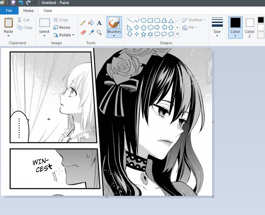This screenshot has width=265, height=215.
Task: Click the Undo arrow in title bar
Action: (21, 3)
